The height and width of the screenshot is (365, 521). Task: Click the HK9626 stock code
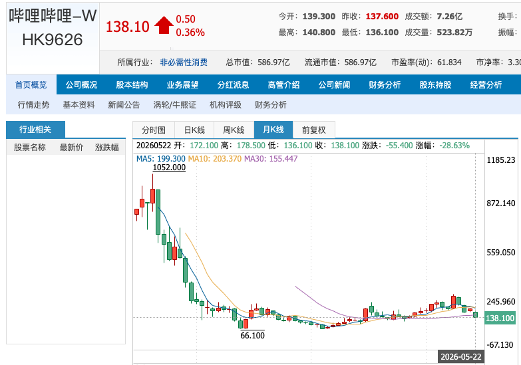click(x=53, y=40)
